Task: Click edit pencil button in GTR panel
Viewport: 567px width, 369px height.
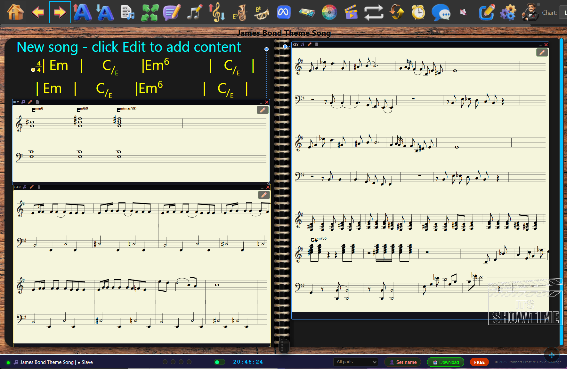Action: pyautogui.click(x=264, y=195)
